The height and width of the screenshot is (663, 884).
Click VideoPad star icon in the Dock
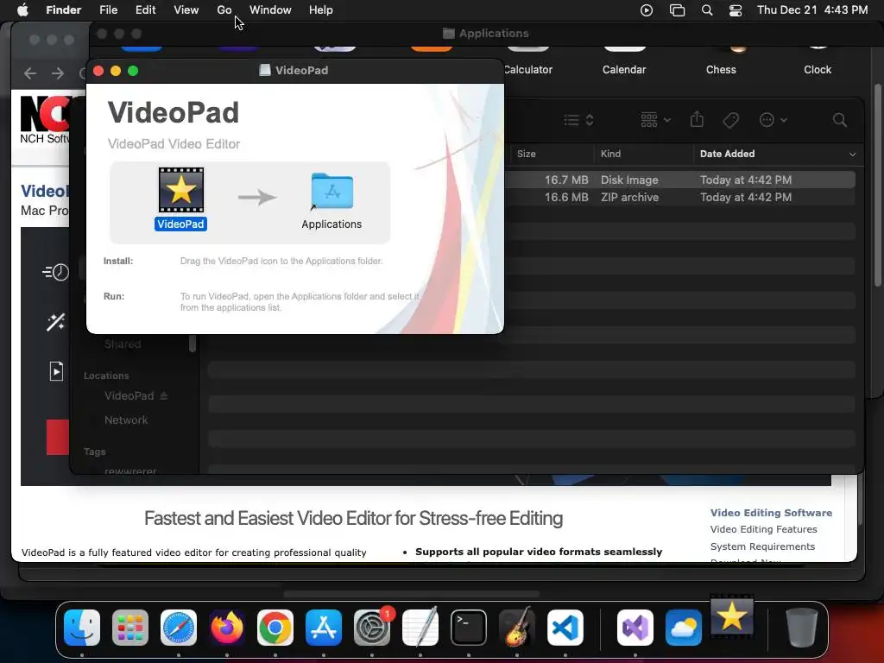point(732,616)
